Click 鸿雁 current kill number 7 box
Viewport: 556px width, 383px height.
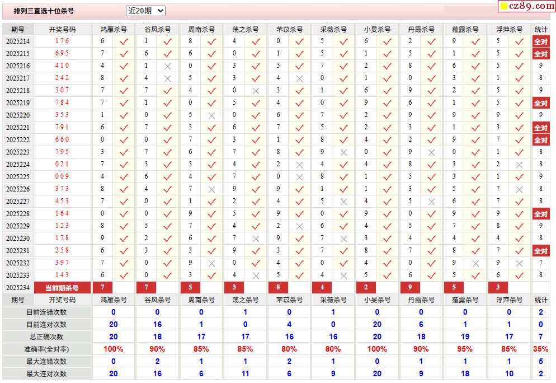pyautogui.click(x=102, y=287)
